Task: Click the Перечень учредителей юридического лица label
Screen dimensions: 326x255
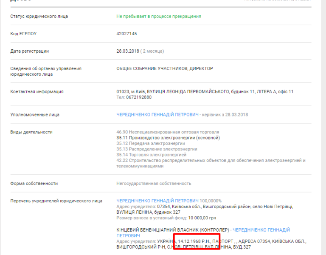Action: pos(56,201)
